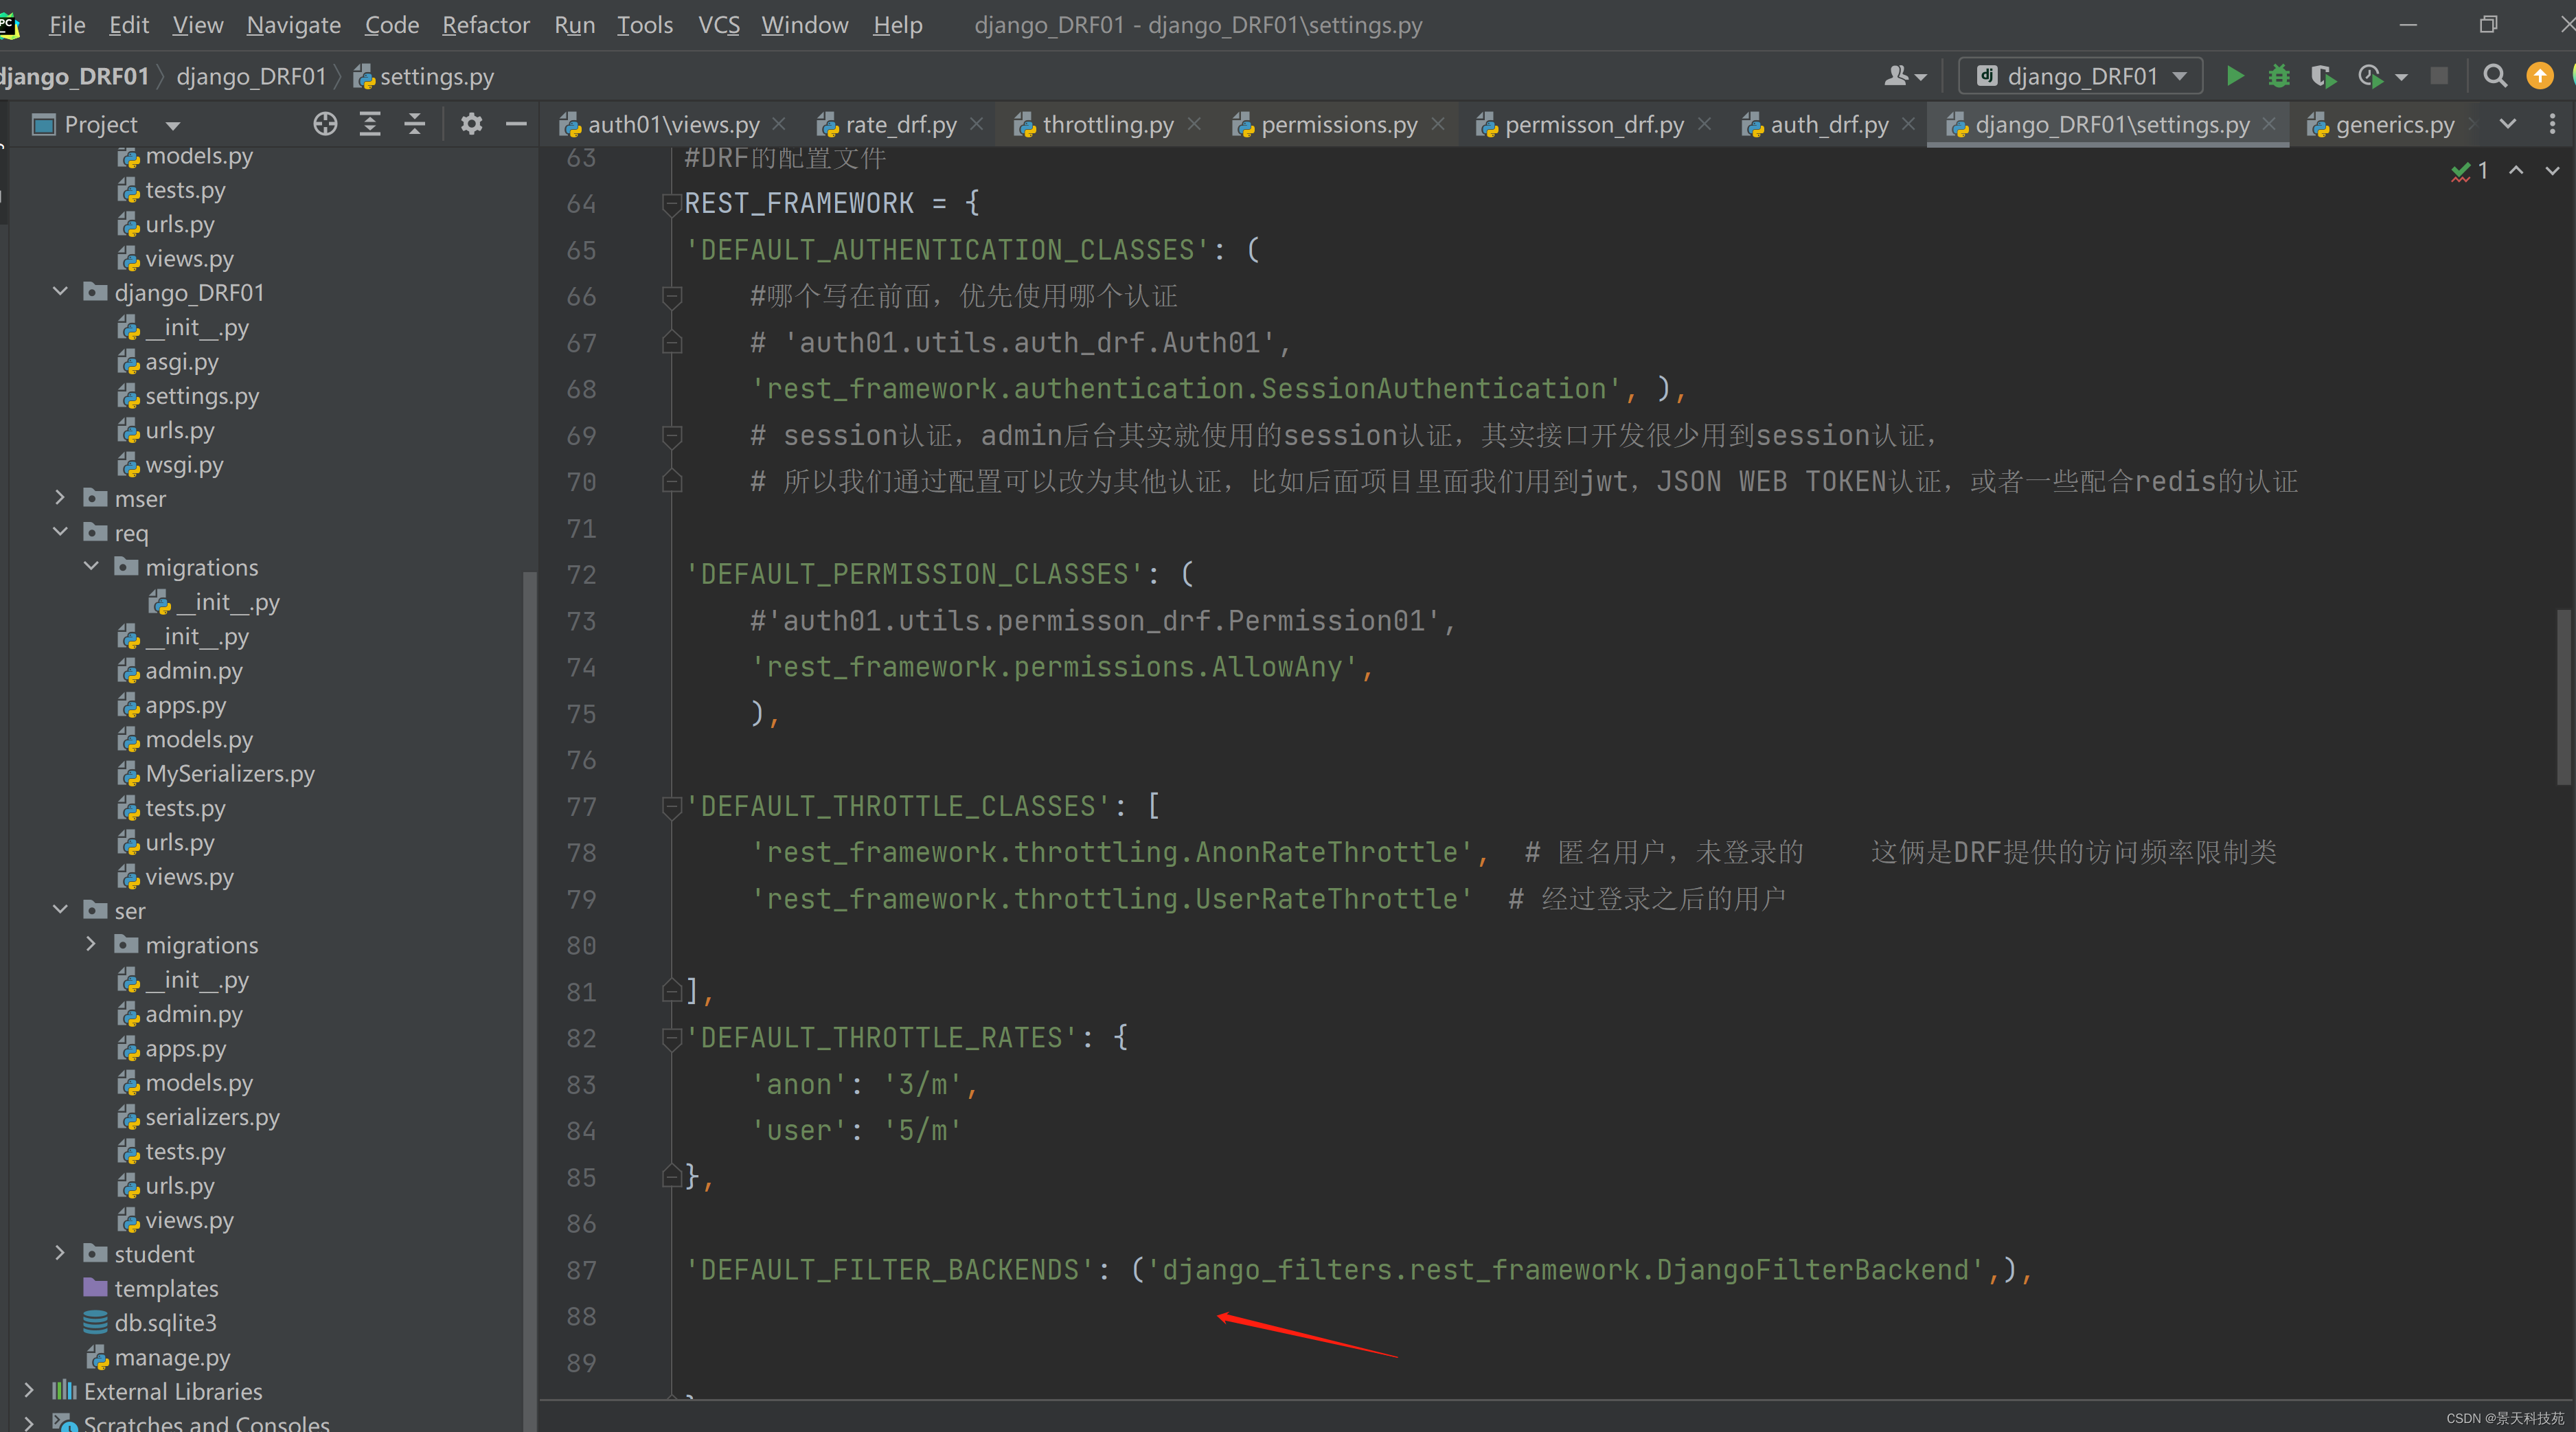Image resolution: width=2576 pixels, height=1432 pixels.
Task: Close the throttling.py tab
Action: [x=1194, y=124]
